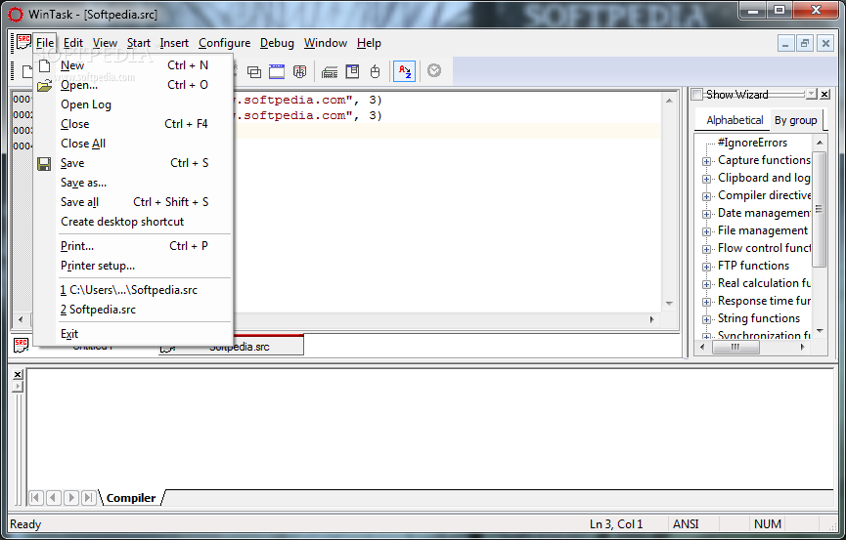Toggle the A-to-Z sort toolbar icon
This screenshot has width=846, height=540.
(404, 71)
